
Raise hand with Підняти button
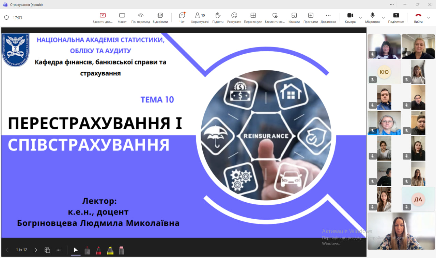(x=218, y=18)
